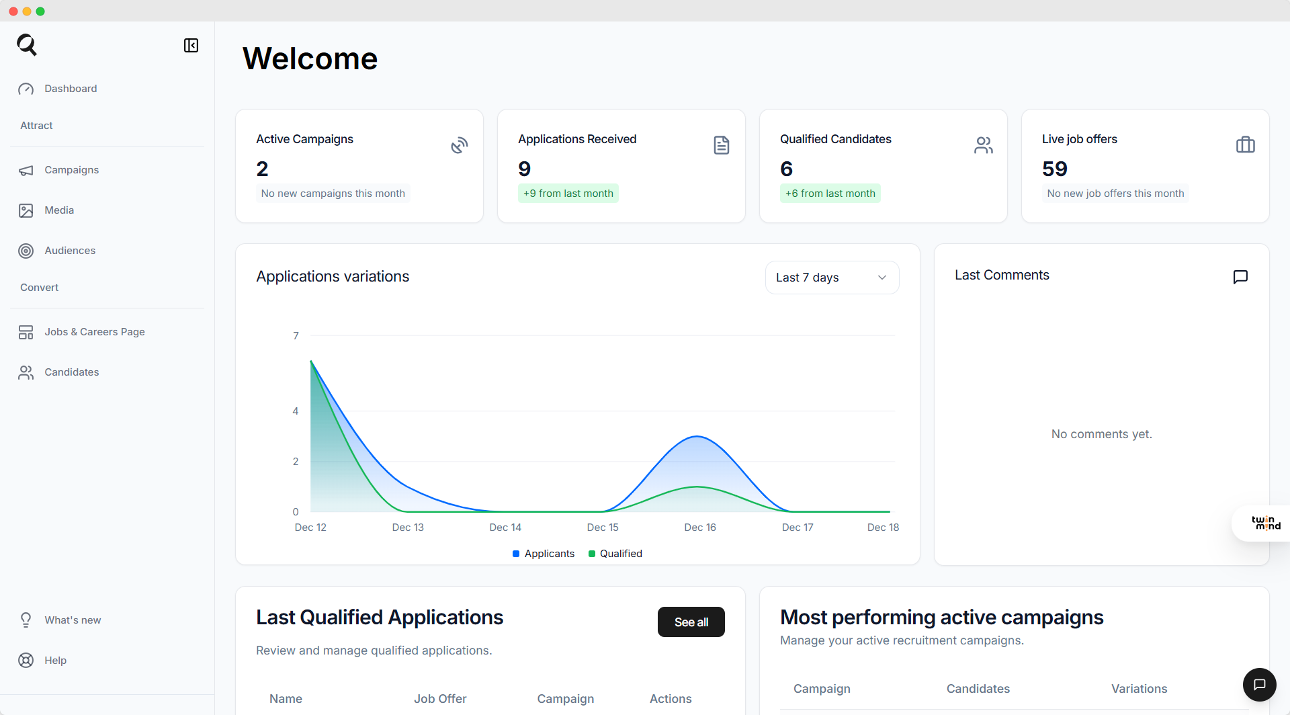The image size is (1290, 715).
Task: Click the Last Comments speech bubble icon
Action: pos(1240,277)
